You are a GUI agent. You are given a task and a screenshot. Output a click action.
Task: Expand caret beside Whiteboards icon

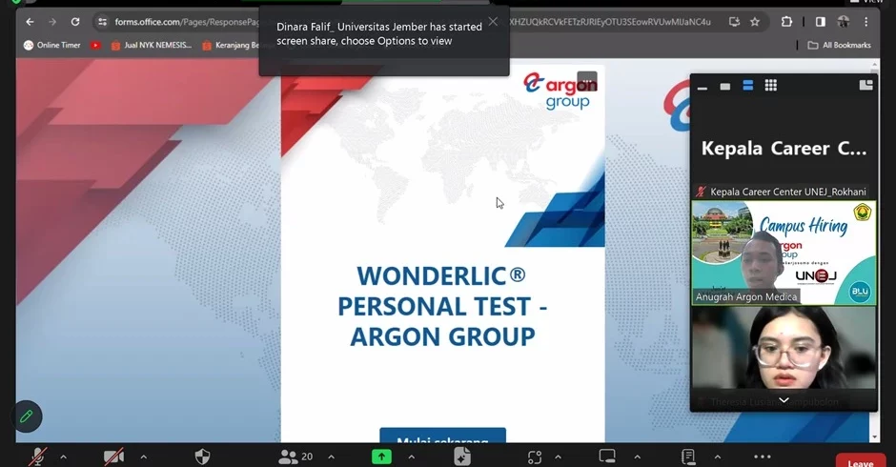637,457
